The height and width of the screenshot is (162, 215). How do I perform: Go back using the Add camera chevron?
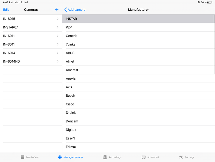pos(66,10)
